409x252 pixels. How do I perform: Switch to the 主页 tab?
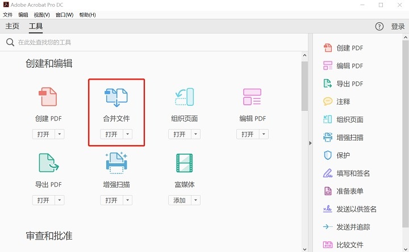click(x=12, y=26)
